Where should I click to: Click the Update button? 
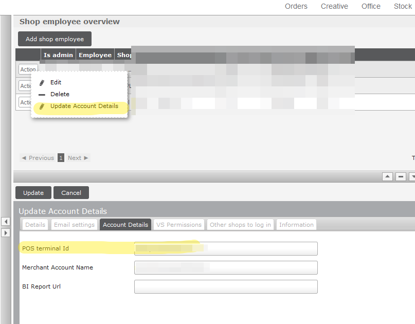tap(33, 193)
